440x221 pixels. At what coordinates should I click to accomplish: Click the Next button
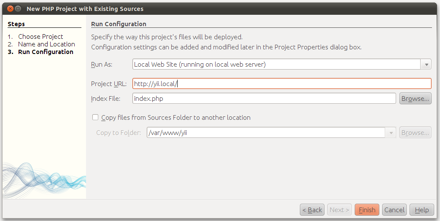[339, 210]
